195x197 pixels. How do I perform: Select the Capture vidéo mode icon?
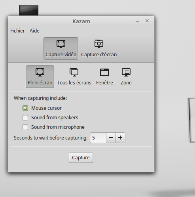(x=61, y=44)
